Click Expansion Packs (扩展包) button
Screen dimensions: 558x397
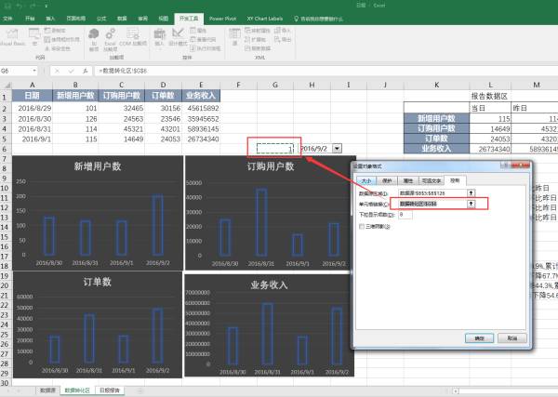click(x=255, y=39)
